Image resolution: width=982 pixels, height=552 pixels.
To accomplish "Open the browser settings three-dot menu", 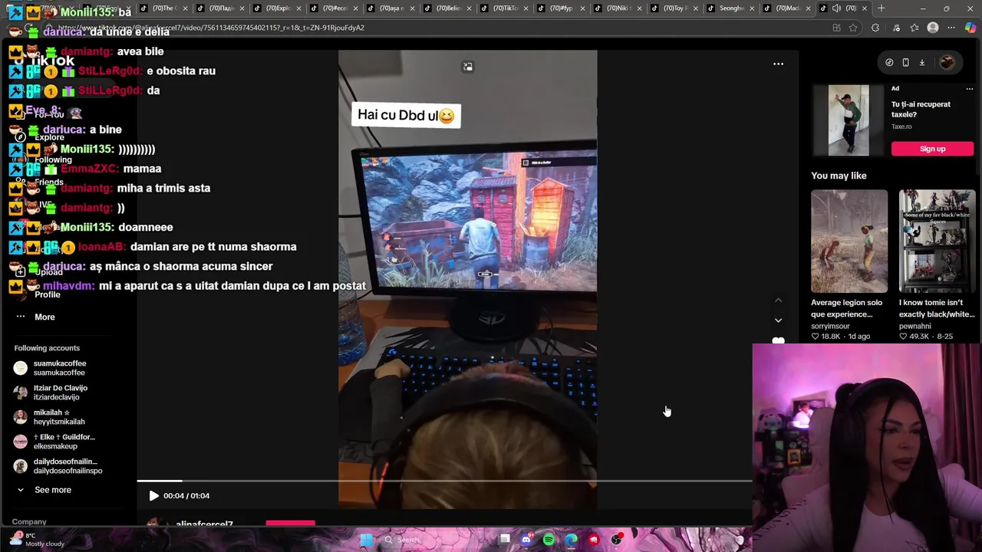I will point(951,28).
